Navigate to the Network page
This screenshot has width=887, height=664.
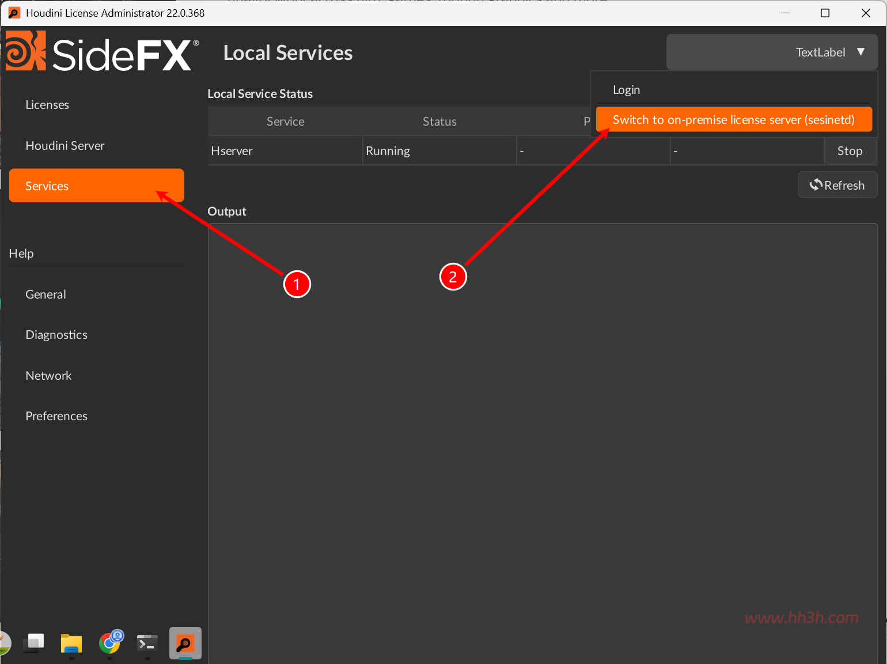click(97, 376)
